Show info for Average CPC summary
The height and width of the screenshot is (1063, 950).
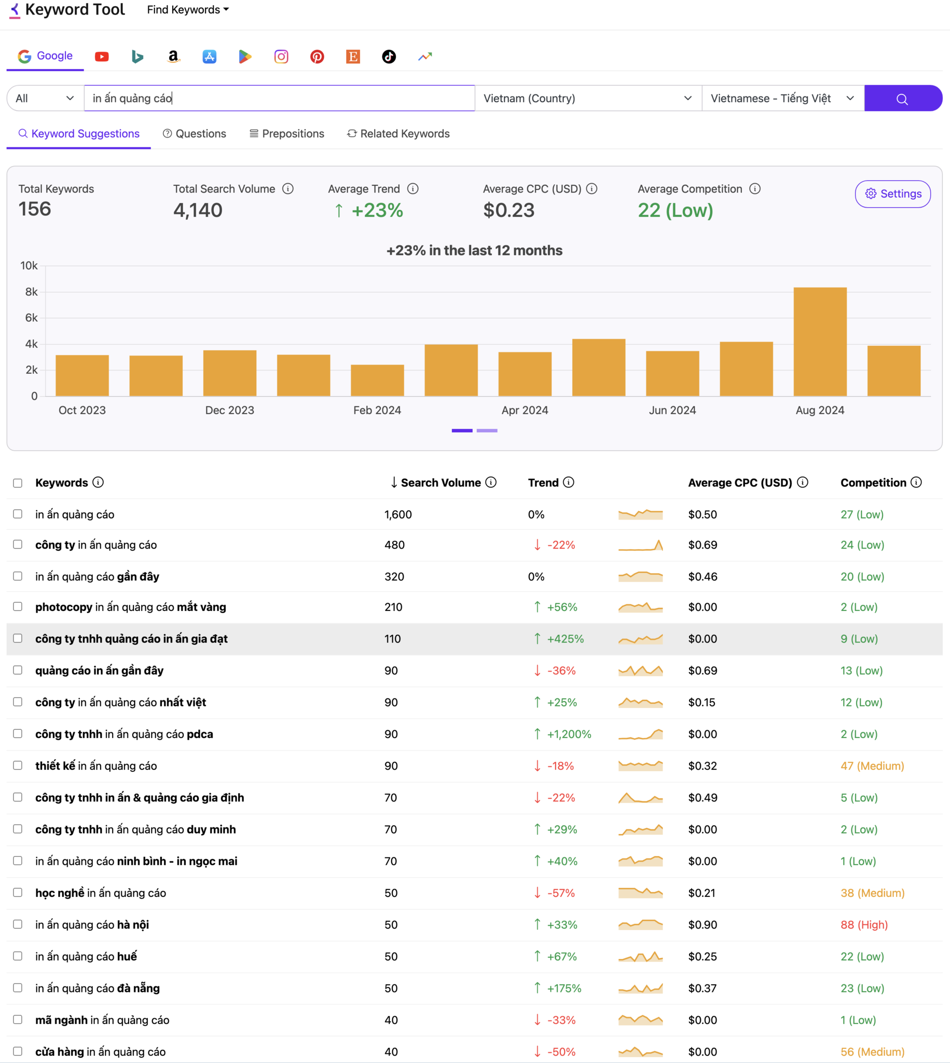coord(591,188)
